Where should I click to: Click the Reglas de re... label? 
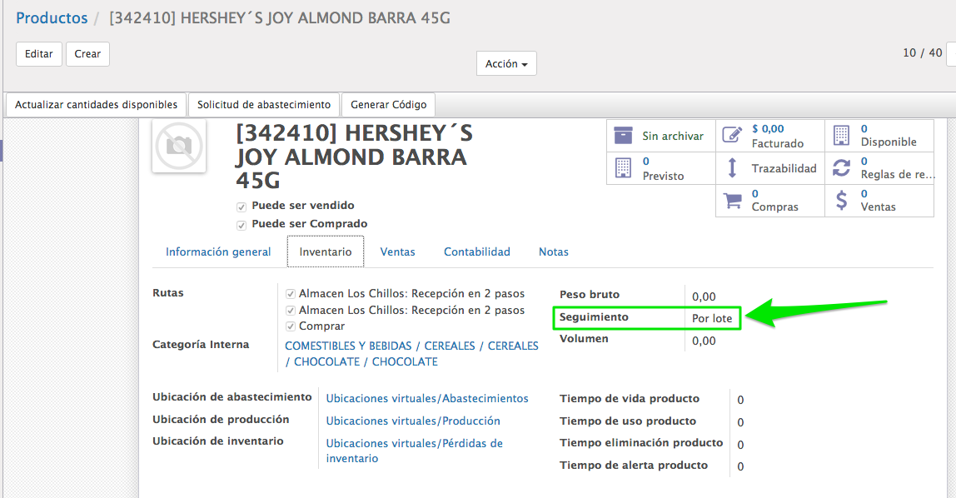(x=898, y=174)
